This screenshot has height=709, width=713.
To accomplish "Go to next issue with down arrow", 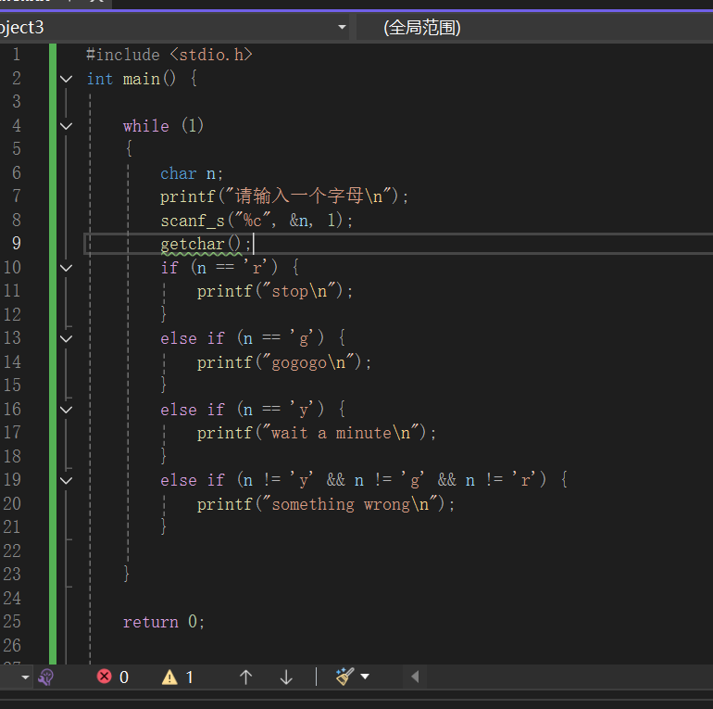I will [x=286, y=677].
